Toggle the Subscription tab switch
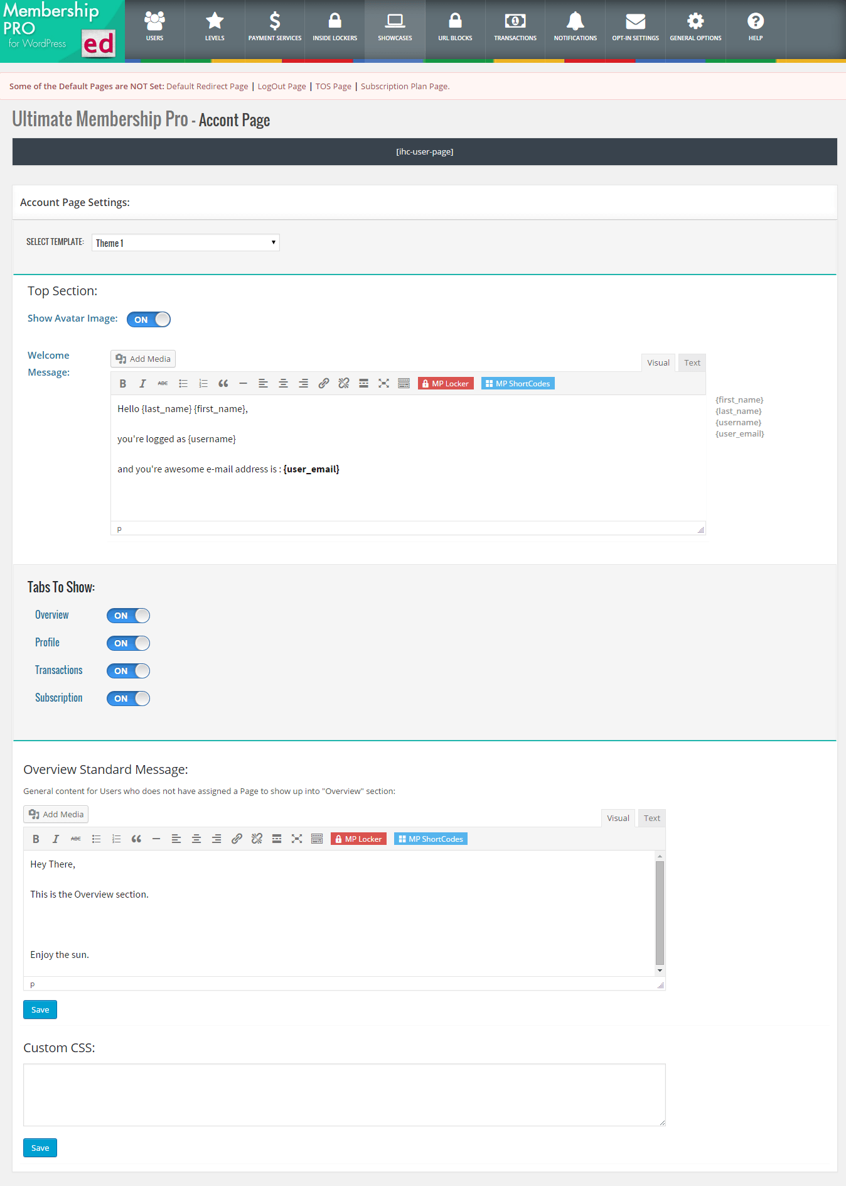The height and width of the screenshot is (1186, 846). click(128, 699)
